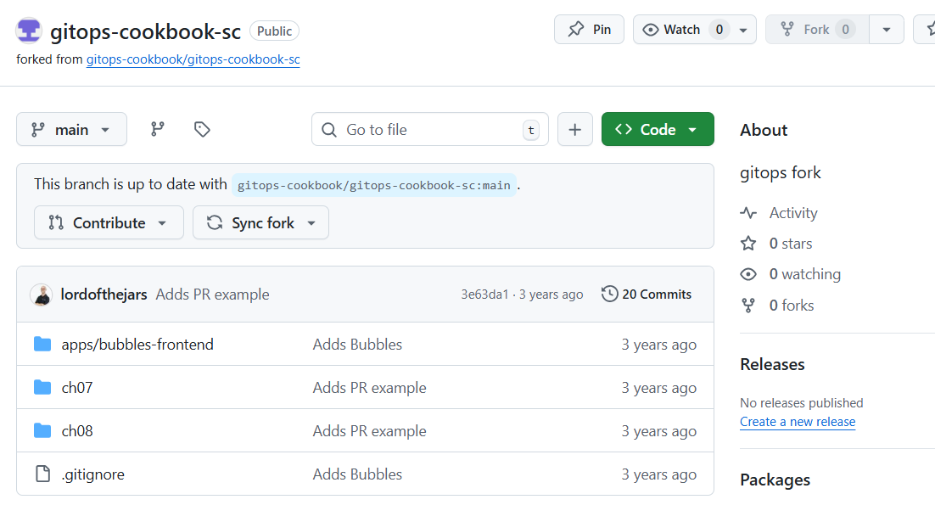Focus the Go to file search box
This screenshot has height=505, width=935.
429,129
